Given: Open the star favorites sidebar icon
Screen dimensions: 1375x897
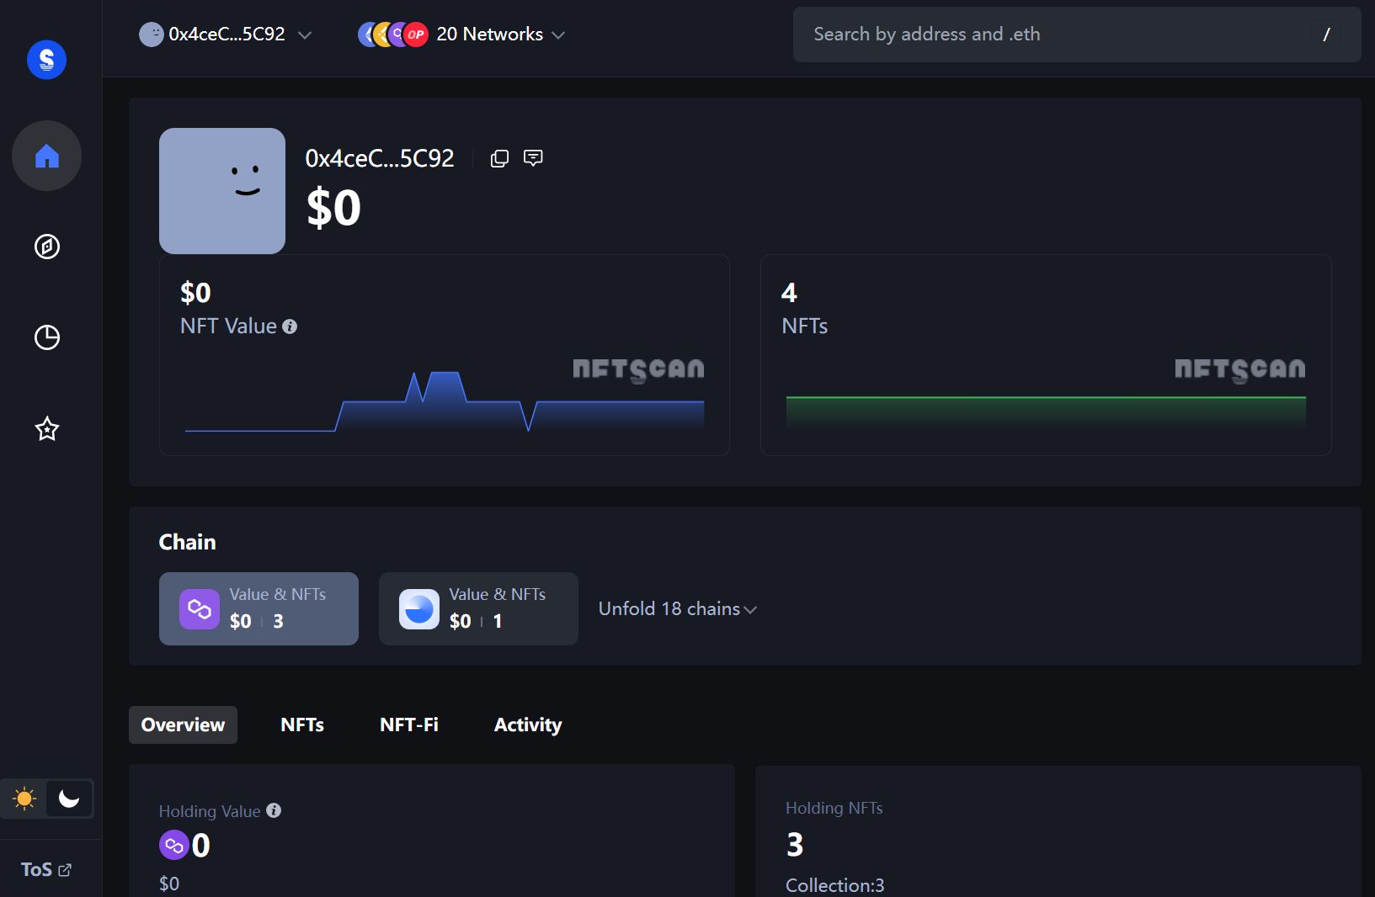Looking at the screenshot, I should pyautogui.click(x=46, y=429).
